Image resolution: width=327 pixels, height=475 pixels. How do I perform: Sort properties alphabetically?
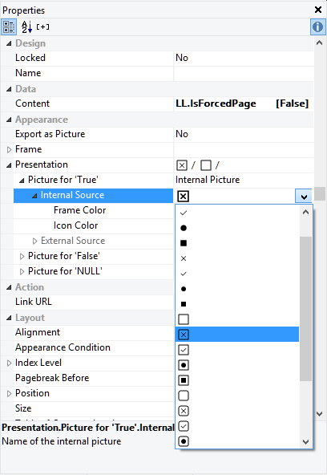[x=26, y=27]
